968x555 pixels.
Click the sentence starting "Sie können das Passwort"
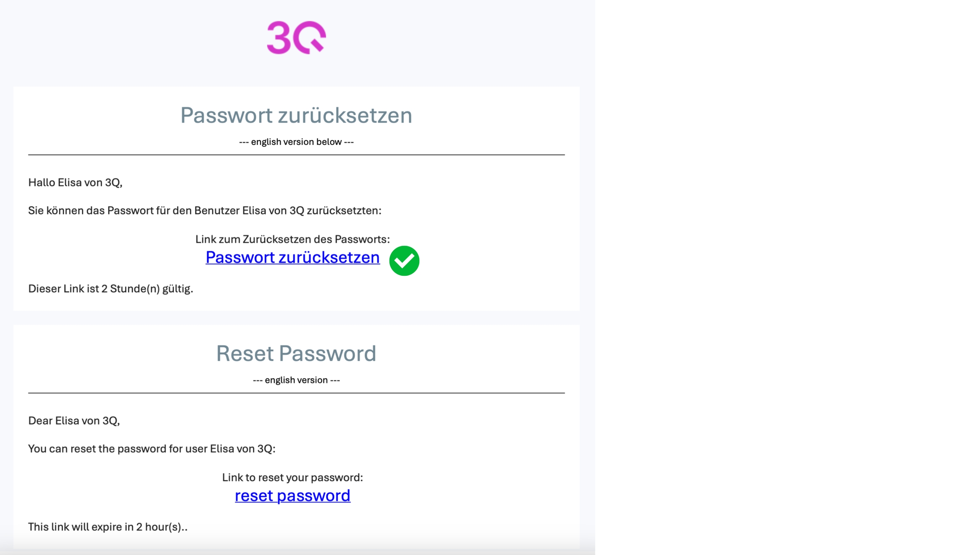point(205,211)
